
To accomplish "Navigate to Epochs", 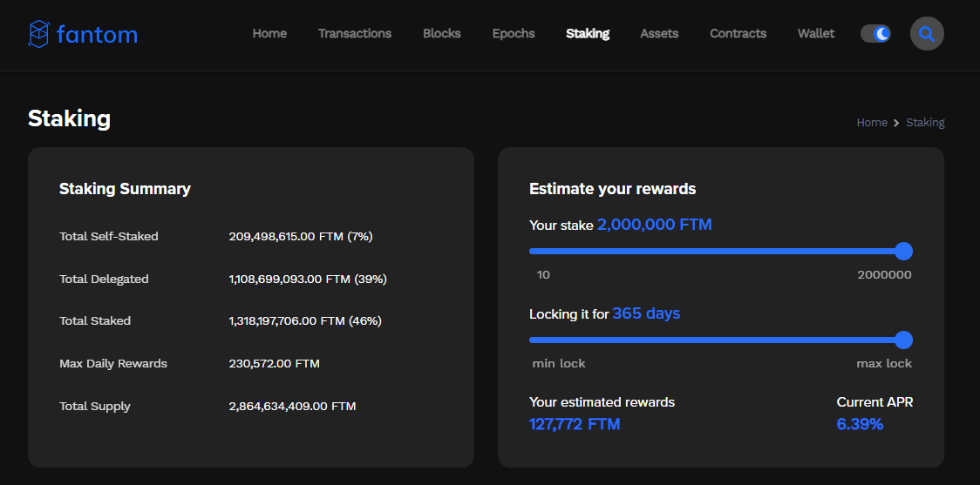I will pos(514,34).
